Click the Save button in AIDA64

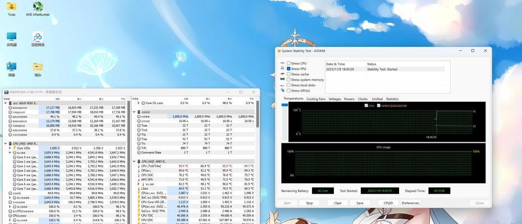(360, 203)
